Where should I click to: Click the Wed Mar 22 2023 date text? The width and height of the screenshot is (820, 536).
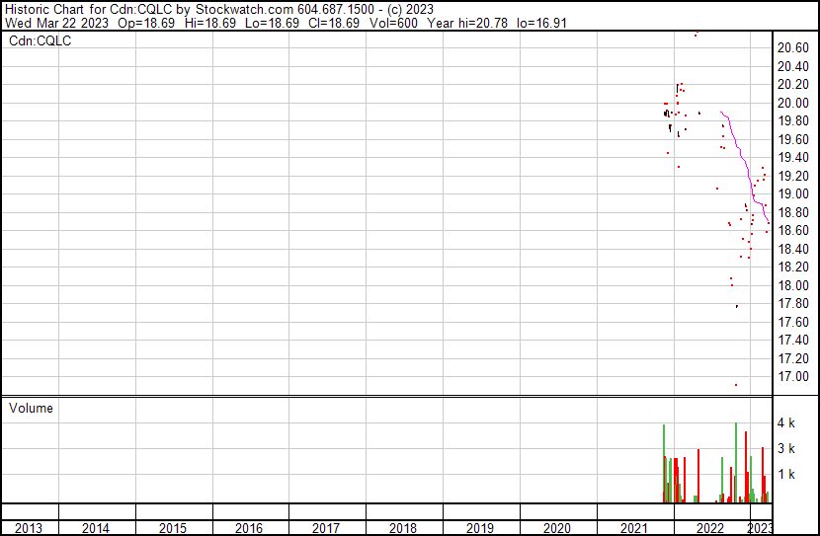pyautogui.click(x=55, y=24)
